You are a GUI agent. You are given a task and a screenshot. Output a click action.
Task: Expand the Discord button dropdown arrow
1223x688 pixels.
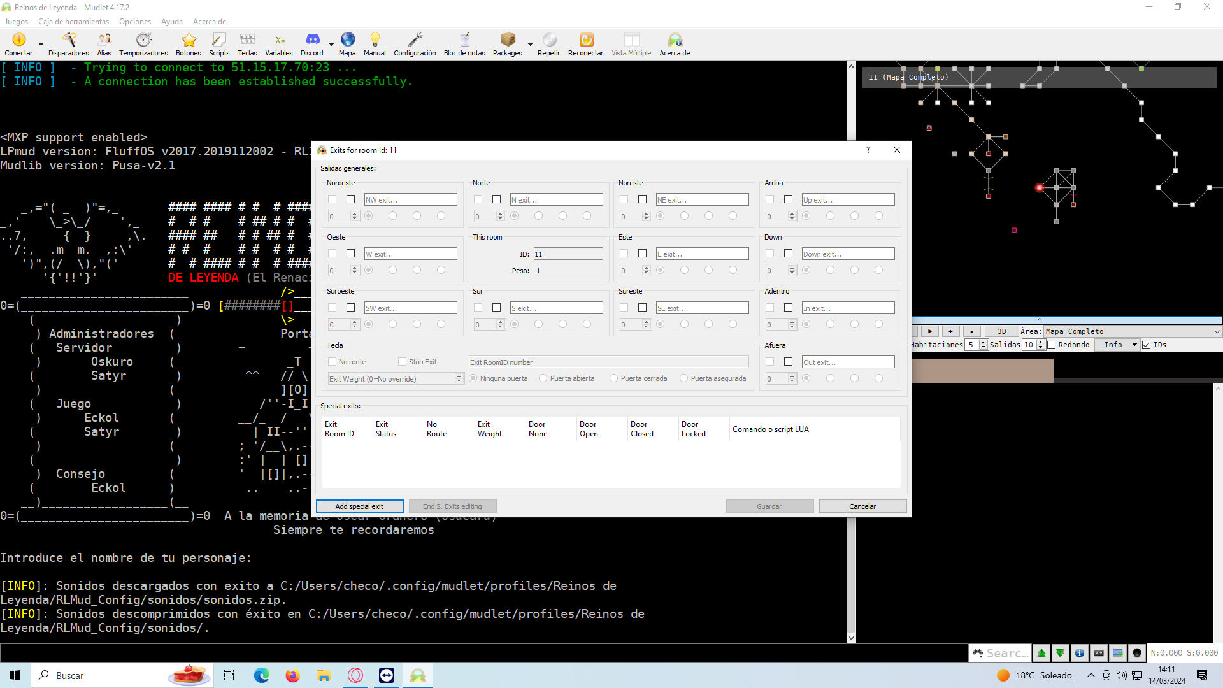pyautogui.click(x=331, y=45)
